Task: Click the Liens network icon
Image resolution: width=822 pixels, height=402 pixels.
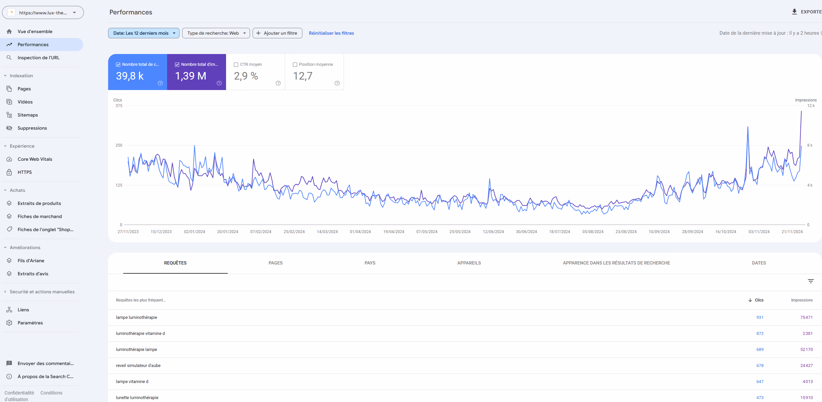Action: click(x=9, y=310)
